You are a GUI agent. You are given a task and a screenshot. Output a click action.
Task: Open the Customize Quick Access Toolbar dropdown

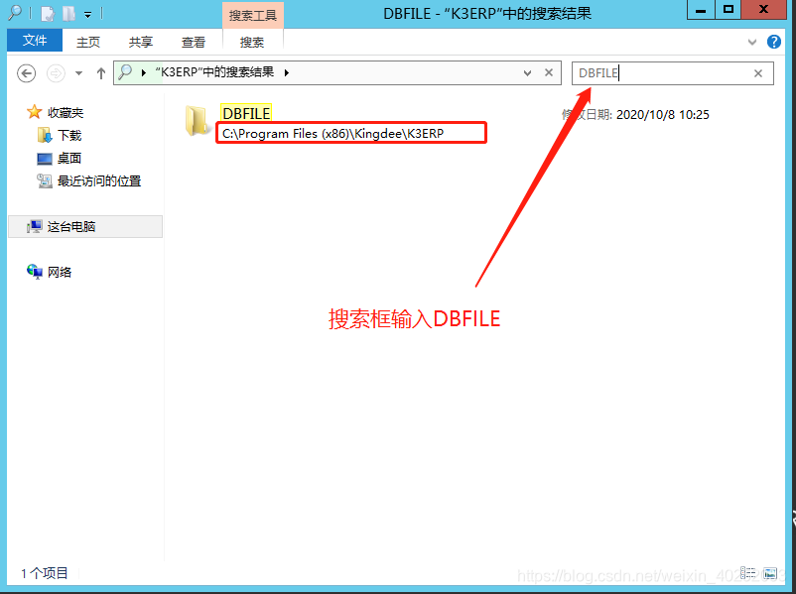(87, 15)
